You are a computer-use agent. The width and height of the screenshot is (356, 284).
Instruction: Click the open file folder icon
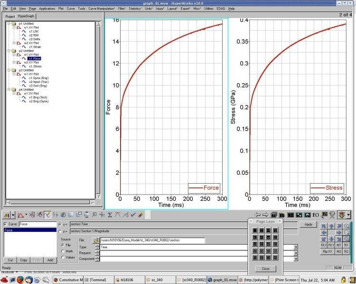[96, 240]
